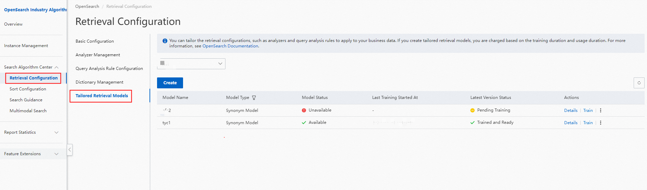647x190 pixels.
Task: Train the model with Pending Training status
Action: click(x=588, y=111)
